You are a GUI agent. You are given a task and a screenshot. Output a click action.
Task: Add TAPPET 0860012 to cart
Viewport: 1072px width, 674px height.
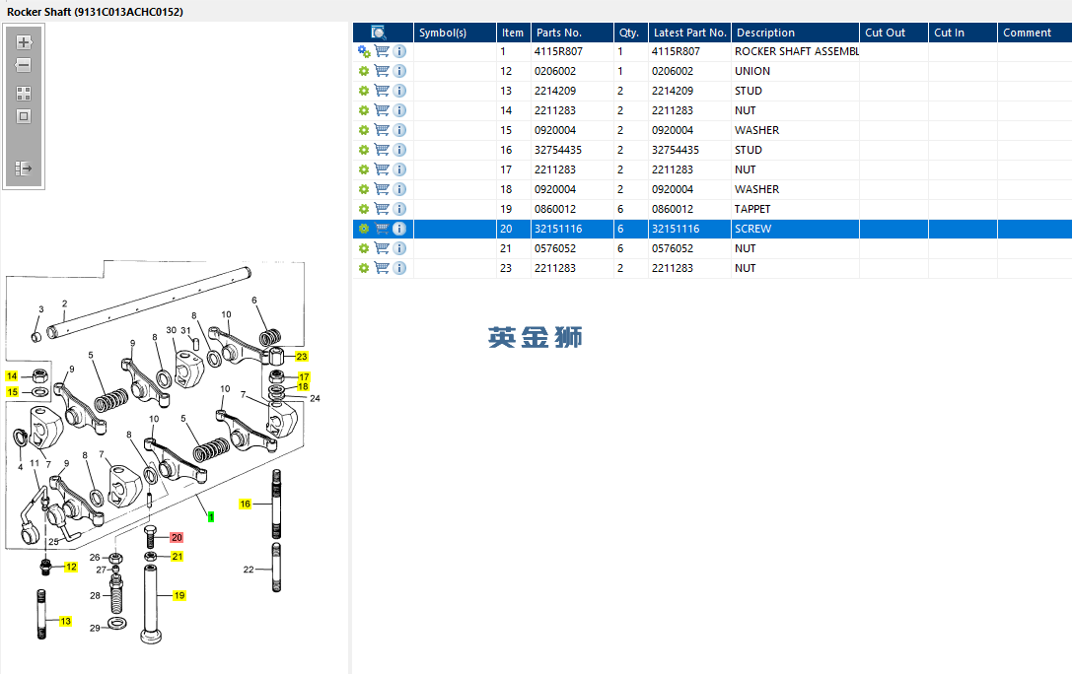tap(382, 209)
